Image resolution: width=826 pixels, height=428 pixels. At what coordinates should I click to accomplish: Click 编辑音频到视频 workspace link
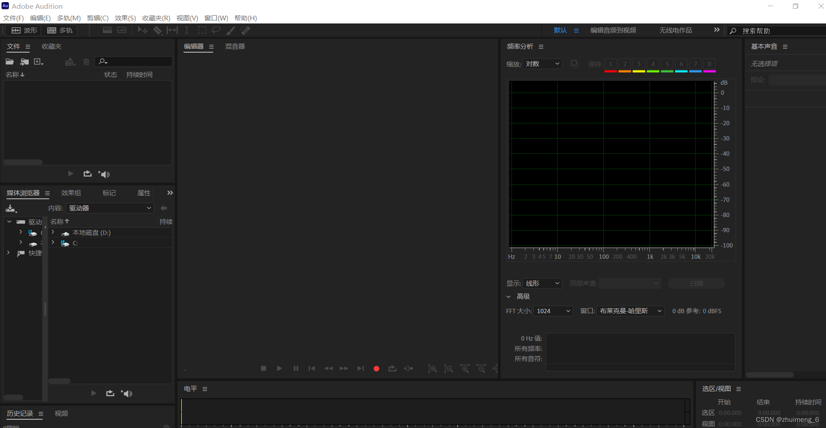tap(613, 30)
